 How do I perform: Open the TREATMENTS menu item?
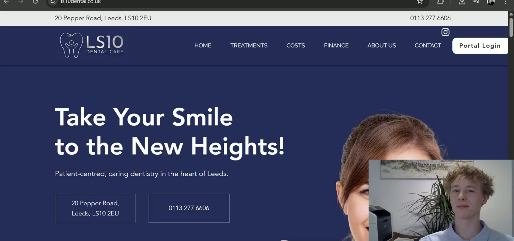coord(249,45)
